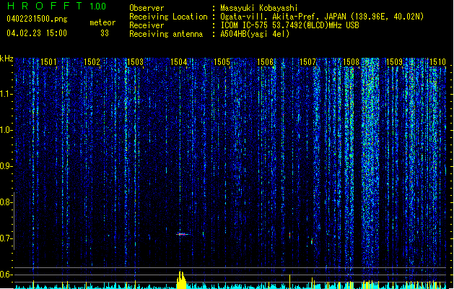
Task: Select the filename 0402231500.png
Action: click(37, 19)
